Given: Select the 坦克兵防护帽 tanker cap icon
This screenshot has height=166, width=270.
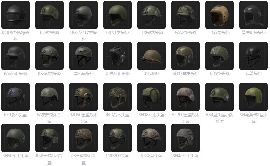Looking at the screenshot, I should point(118,56).
